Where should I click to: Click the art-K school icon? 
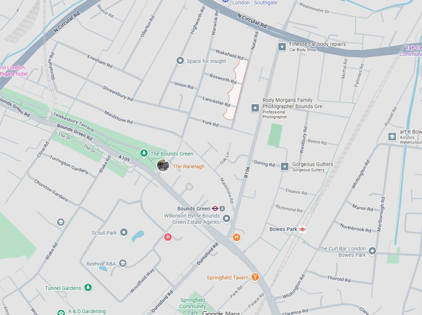pos(392,137)
